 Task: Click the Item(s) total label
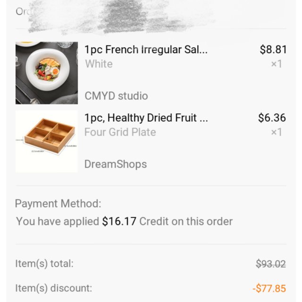click(44, 264)
